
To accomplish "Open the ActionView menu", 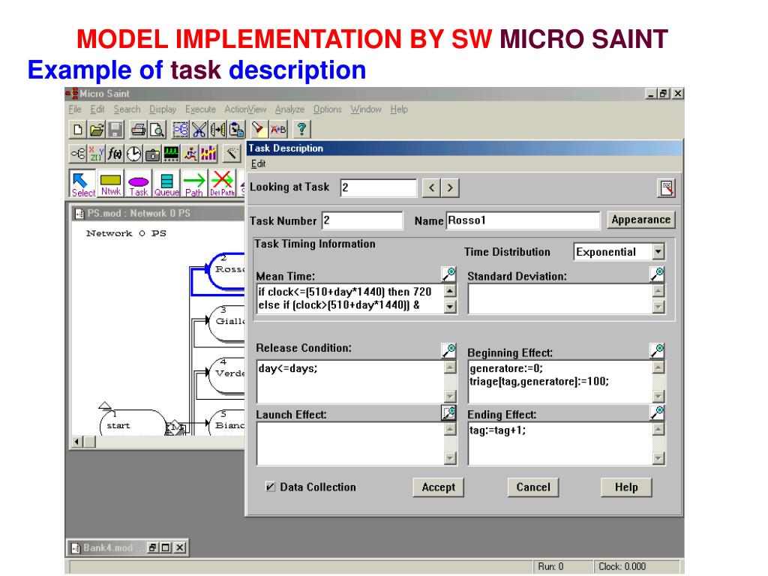I will [x=245, y=109].
